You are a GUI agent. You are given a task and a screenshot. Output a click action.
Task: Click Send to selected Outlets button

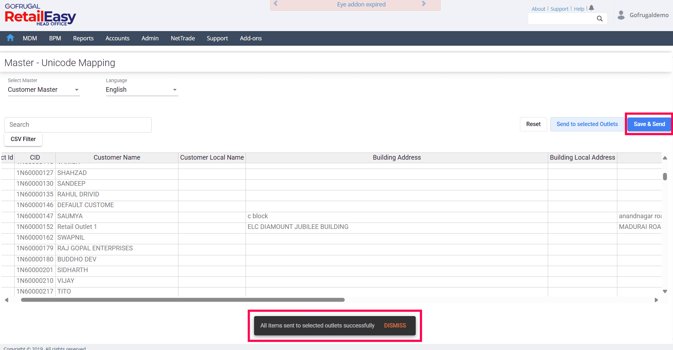(587, 124)
